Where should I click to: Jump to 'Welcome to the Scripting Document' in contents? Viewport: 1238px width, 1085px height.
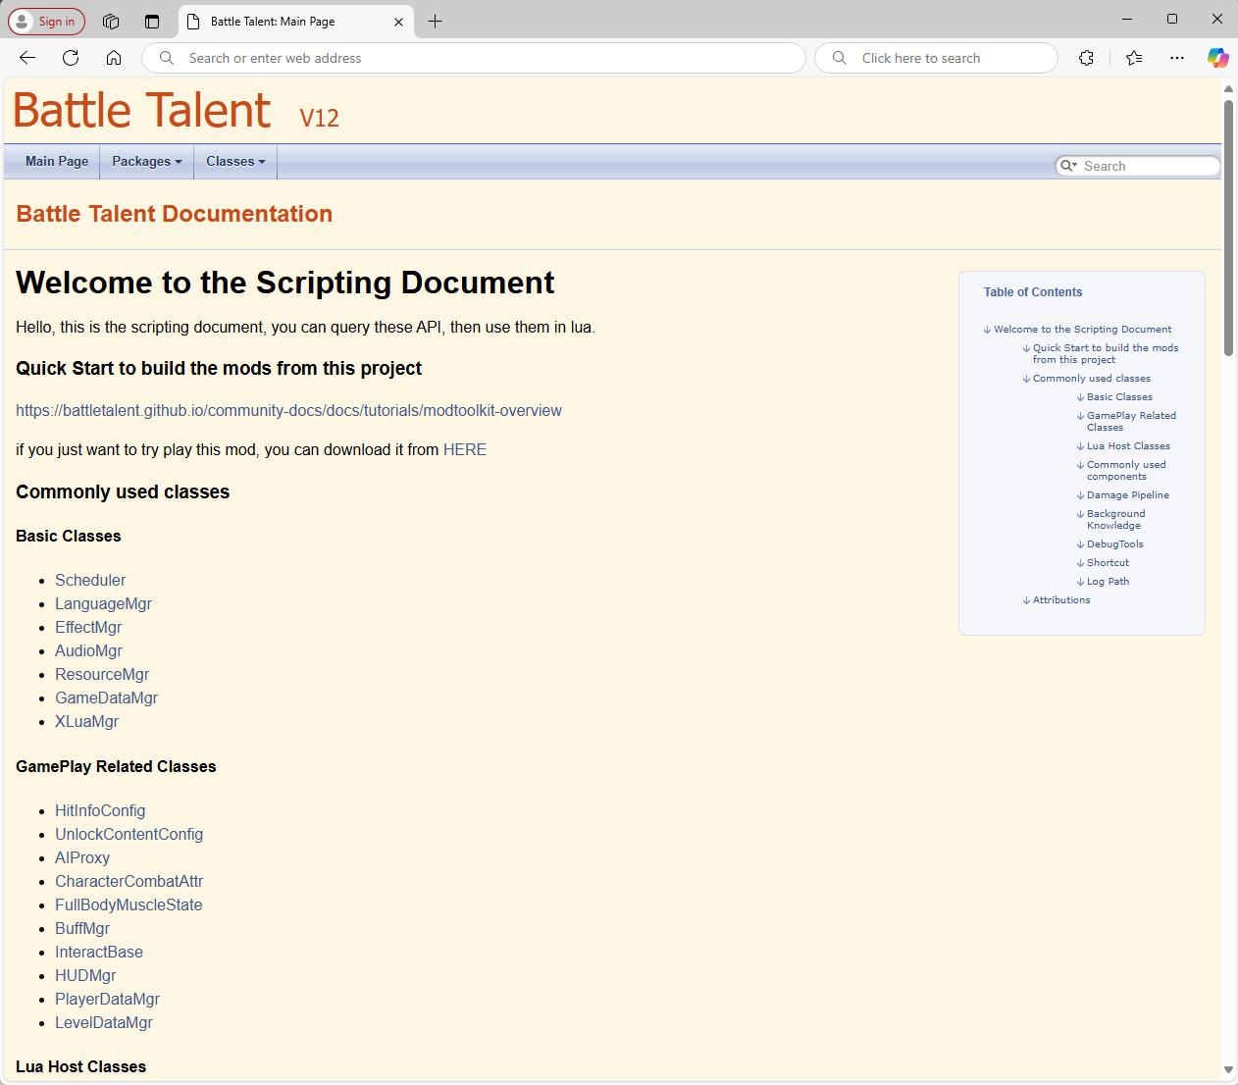(x=1082, y=330)
